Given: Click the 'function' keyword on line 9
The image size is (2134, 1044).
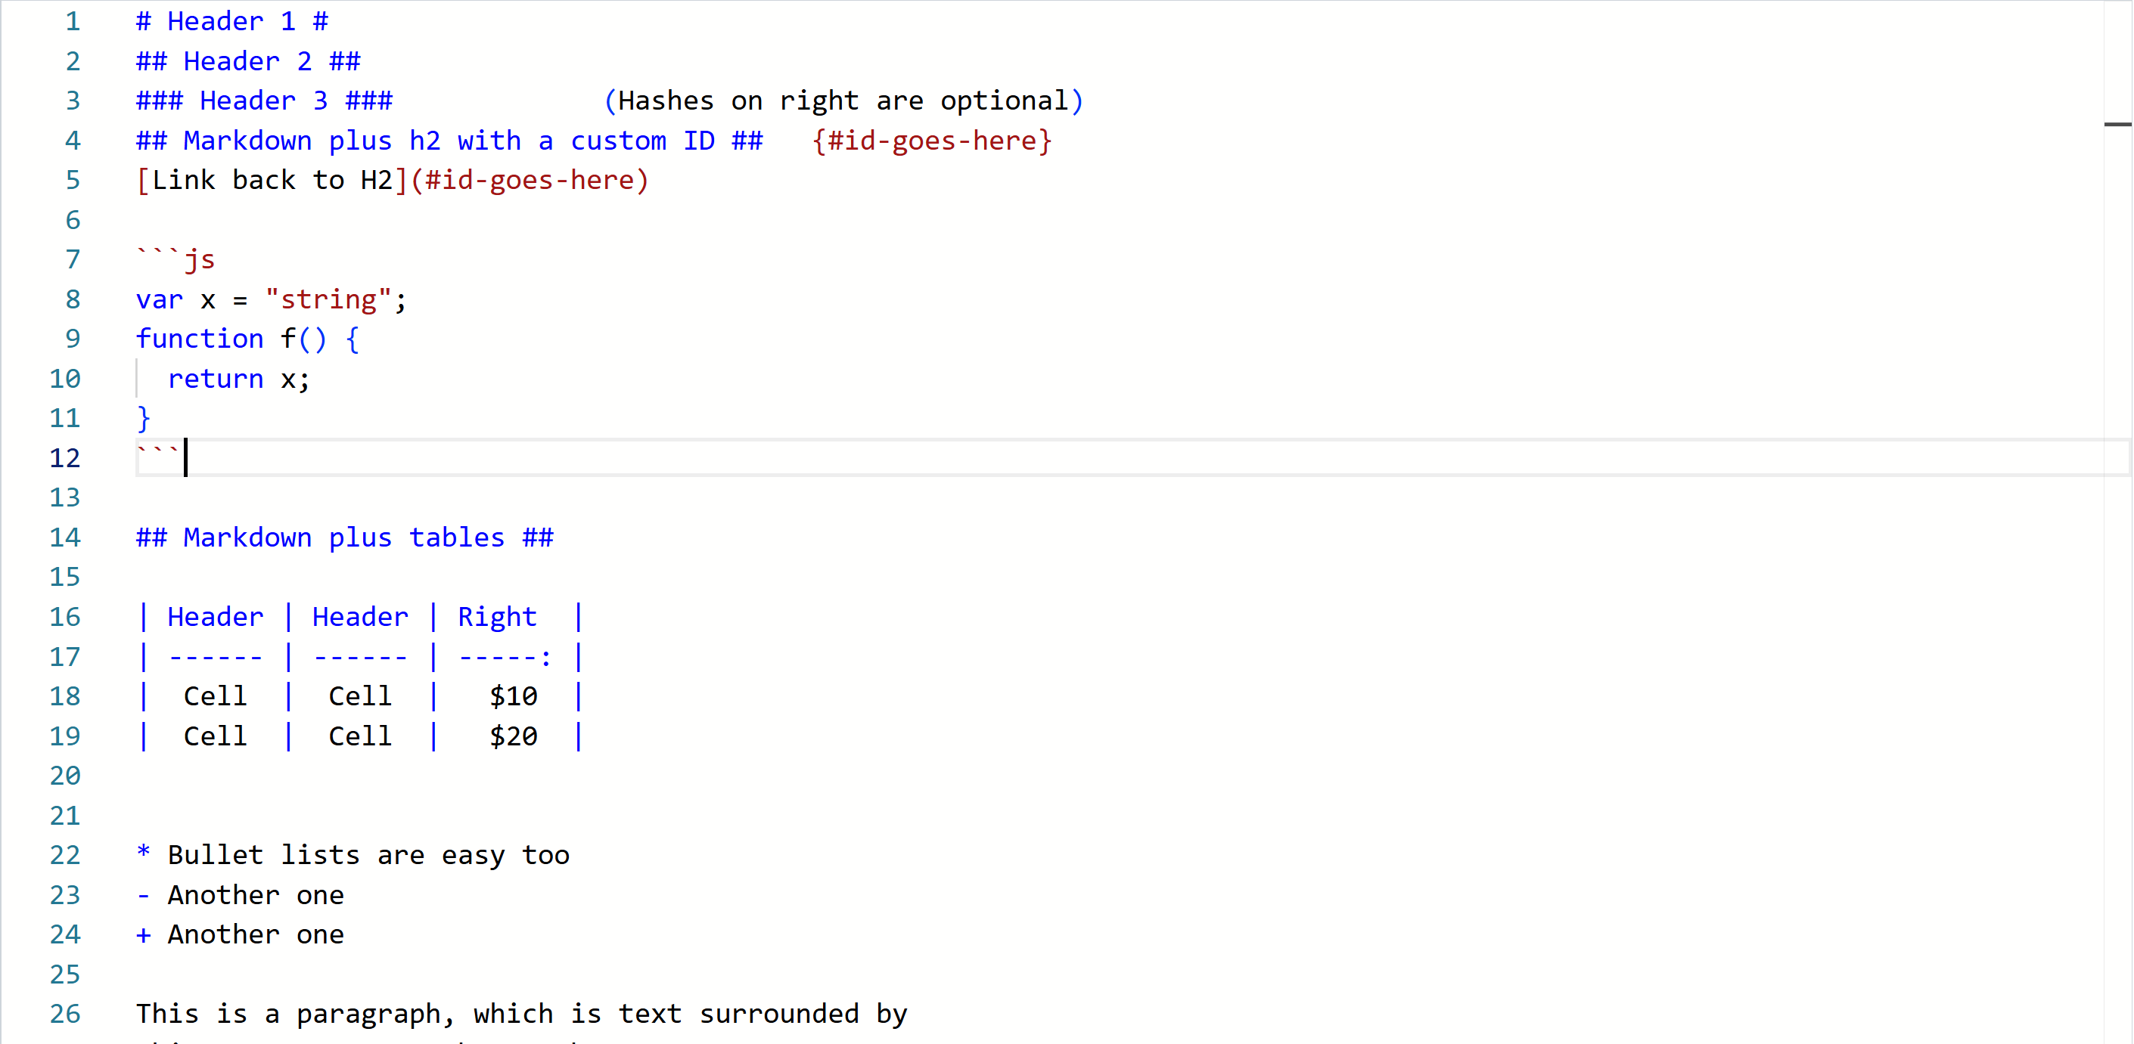Looking at the screenshot, I should coord(200,339).
